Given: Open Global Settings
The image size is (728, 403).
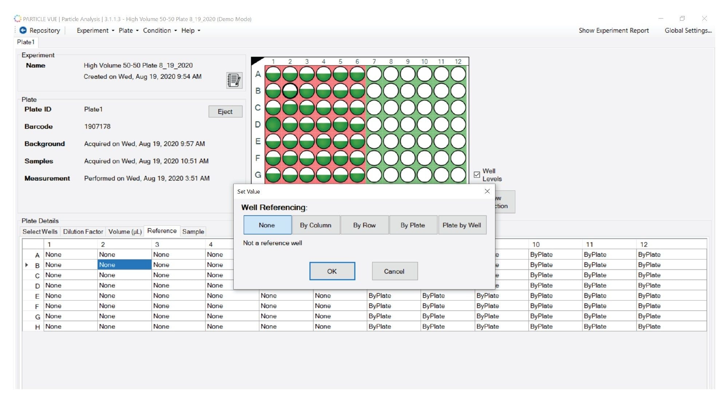Looking at the screenshot, I should (688, 31).
